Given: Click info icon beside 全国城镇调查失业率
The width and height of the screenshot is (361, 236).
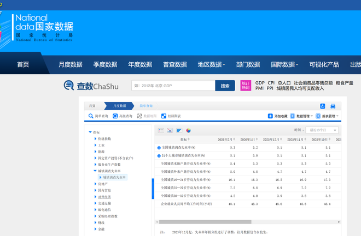Looking at the screenshot, I should (159, 148).
